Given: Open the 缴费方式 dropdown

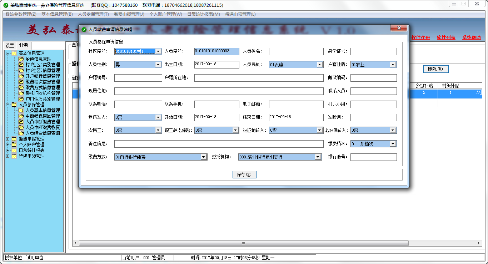Looking at the screenshot, I should (x=204, y=157).
